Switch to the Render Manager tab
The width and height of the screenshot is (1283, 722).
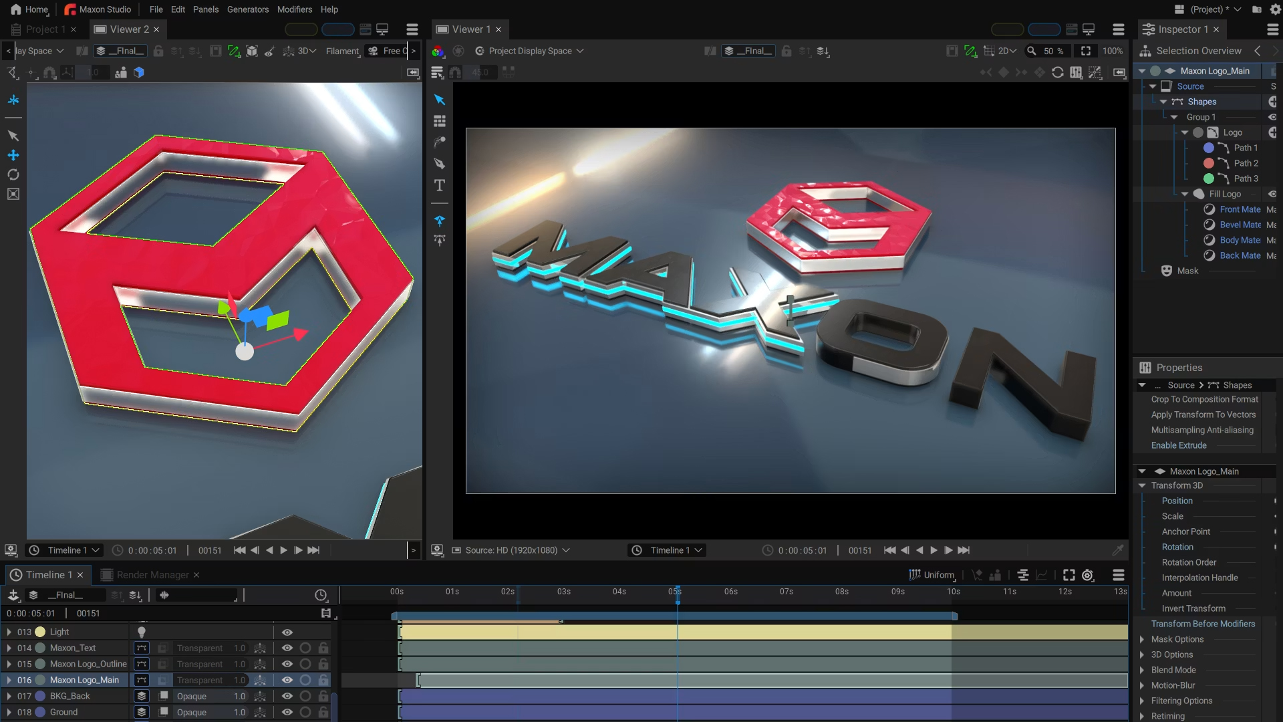point(152,575)
